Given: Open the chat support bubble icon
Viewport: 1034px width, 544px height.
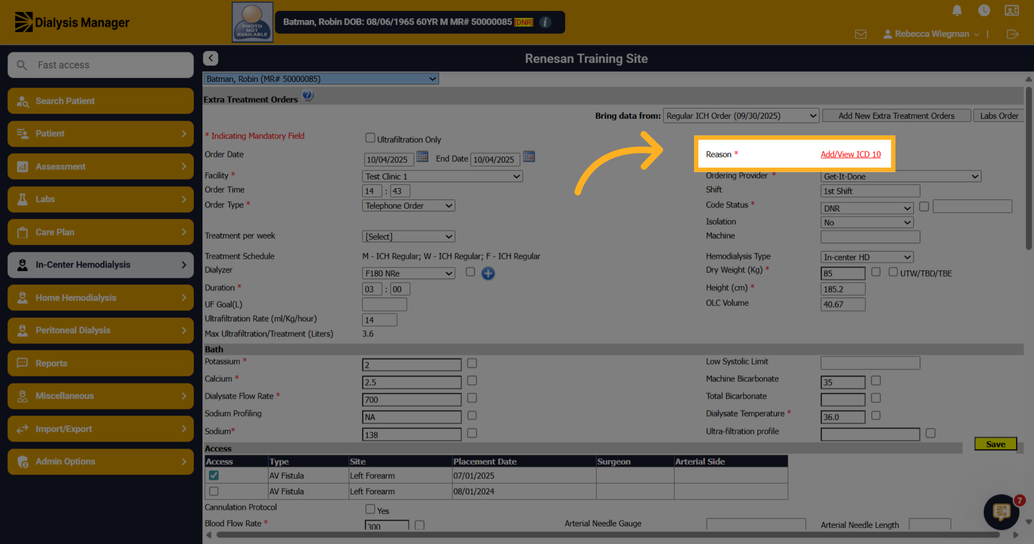Looking at the screenshot, I should tap(1001, 512).
